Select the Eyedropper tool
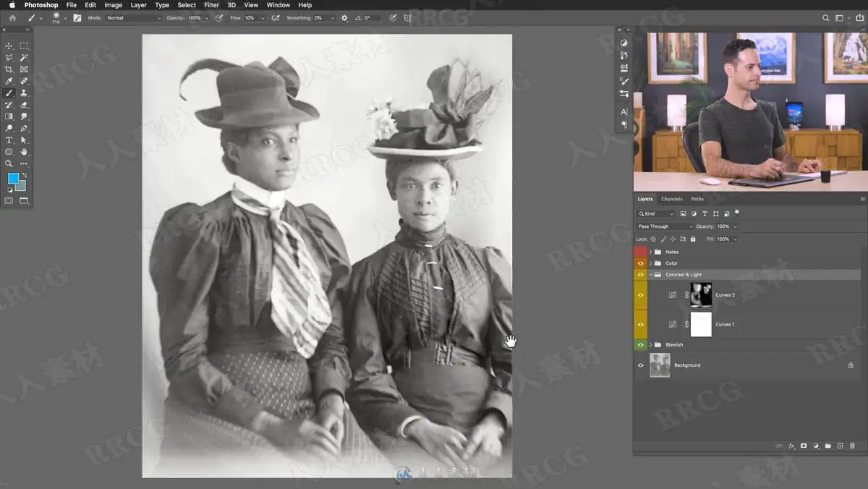868x489 pixels. 9,81
